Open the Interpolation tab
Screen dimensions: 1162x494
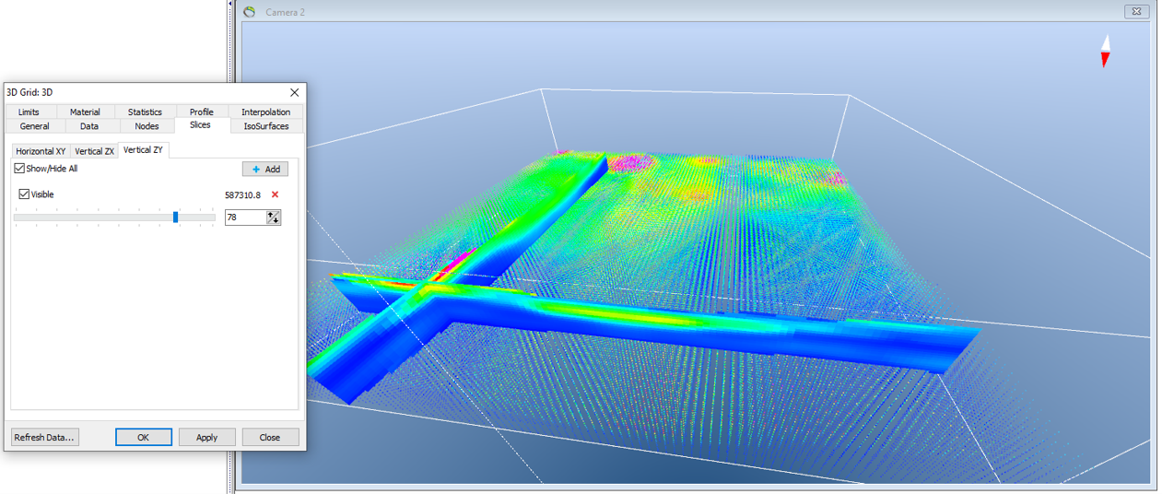[x=265, y=112]
